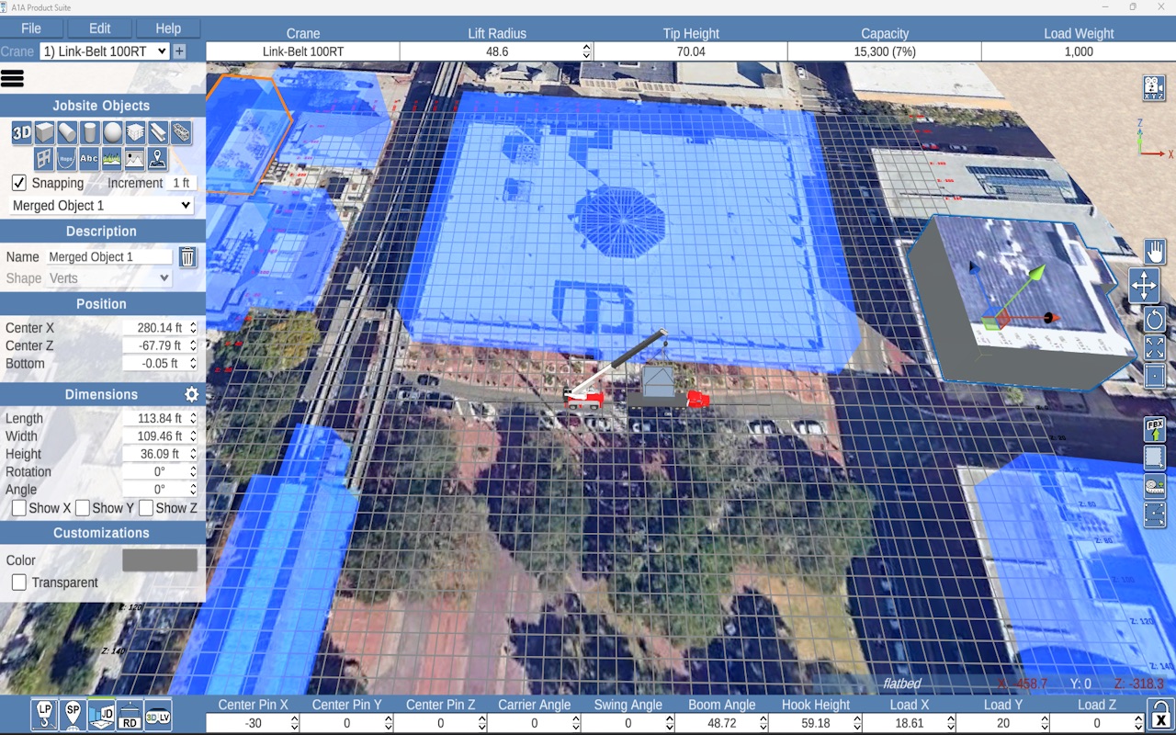The height and width of the screenshot is (735, 1176).
Task: Adjust the Length stepper arrows
Action: (x=192, y=419)
